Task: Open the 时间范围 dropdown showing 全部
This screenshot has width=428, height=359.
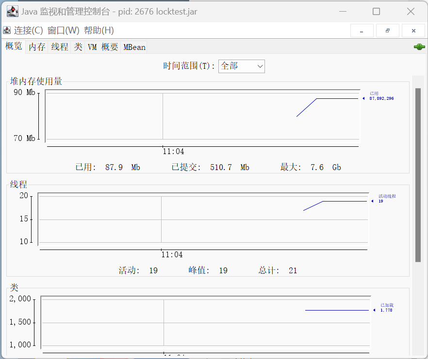Action: [242, 66]
